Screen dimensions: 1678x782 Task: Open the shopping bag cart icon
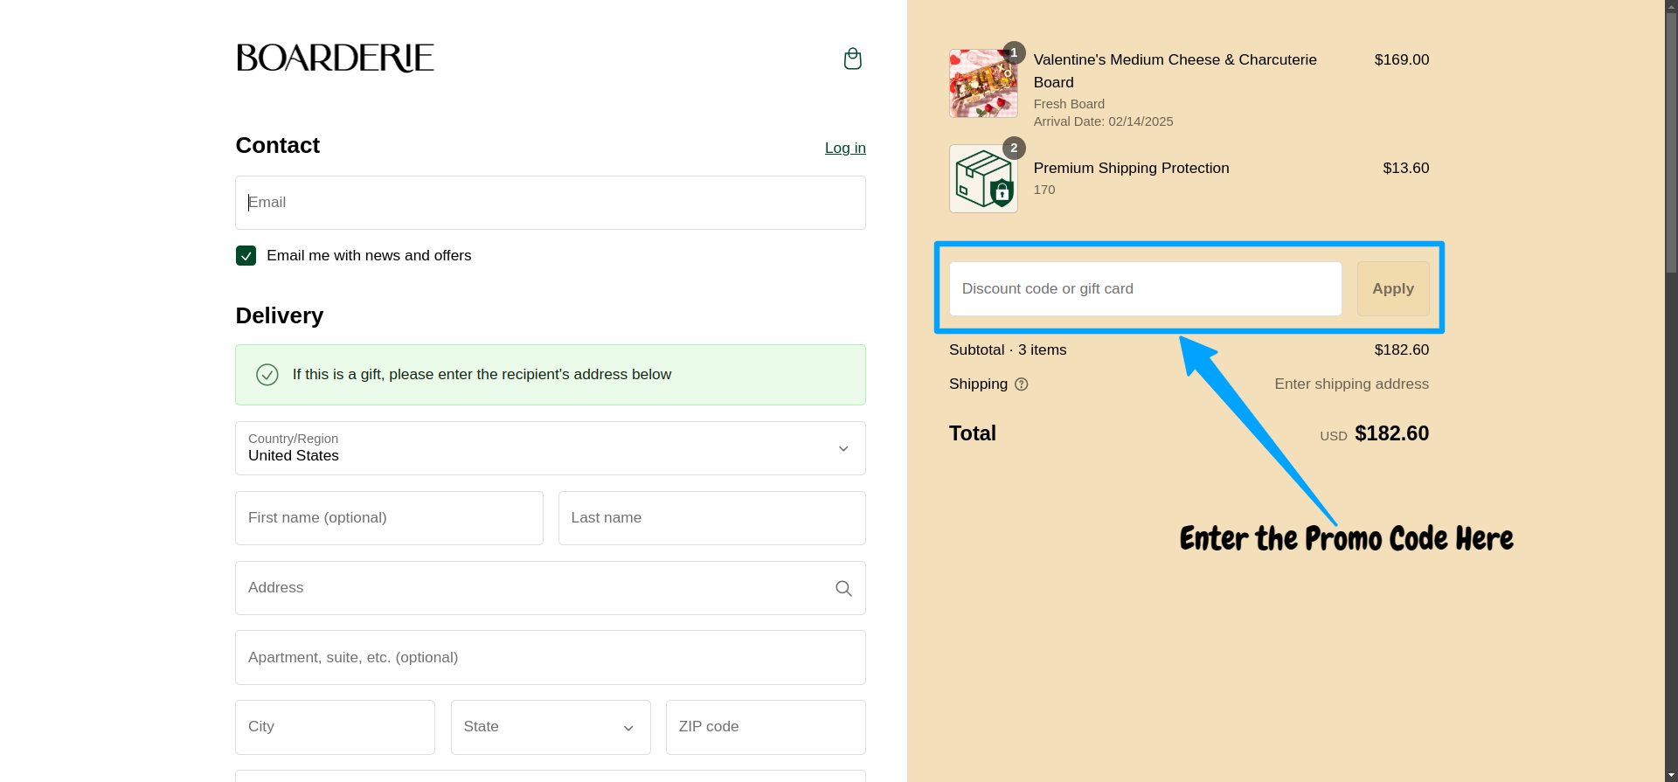click(x=852, y=59)
